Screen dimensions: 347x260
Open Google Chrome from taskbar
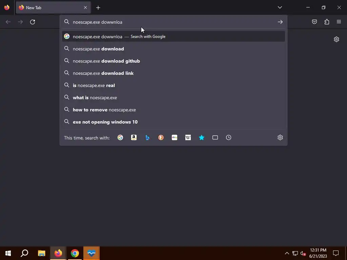pyautogui.click(x=75, y=253)
